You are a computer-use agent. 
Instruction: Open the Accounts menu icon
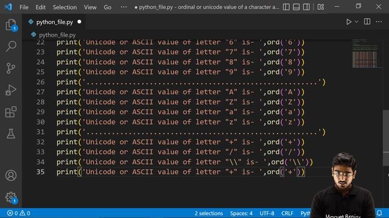point(11,176)
